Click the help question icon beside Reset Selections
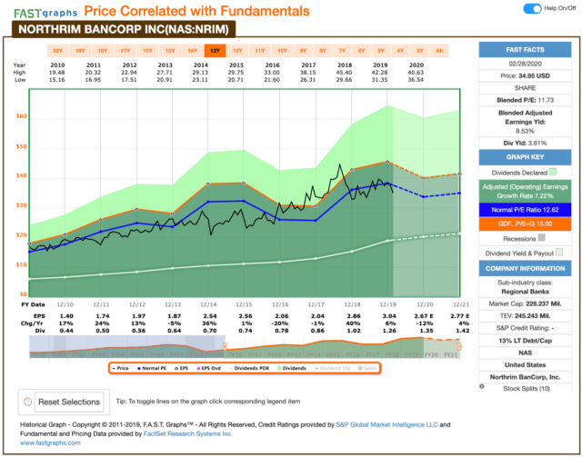 (x=27, y=402)
